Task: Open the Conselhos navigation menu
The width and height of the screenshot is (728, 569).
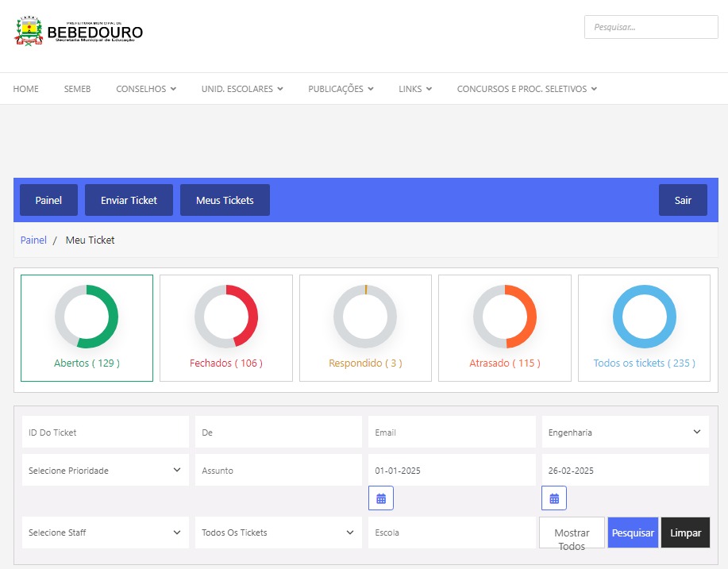Action: [x=146, y=89]
